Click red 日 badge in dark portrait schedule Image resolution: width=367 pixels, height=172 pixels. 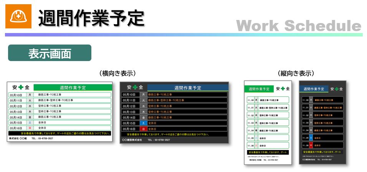pyautogui.click(x=311, y=146)
